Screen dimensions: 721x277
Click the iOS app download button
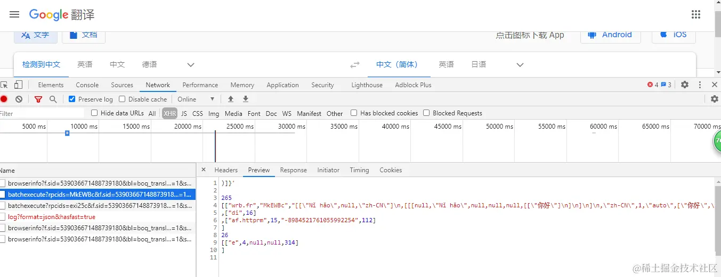(x=673, y=35)
